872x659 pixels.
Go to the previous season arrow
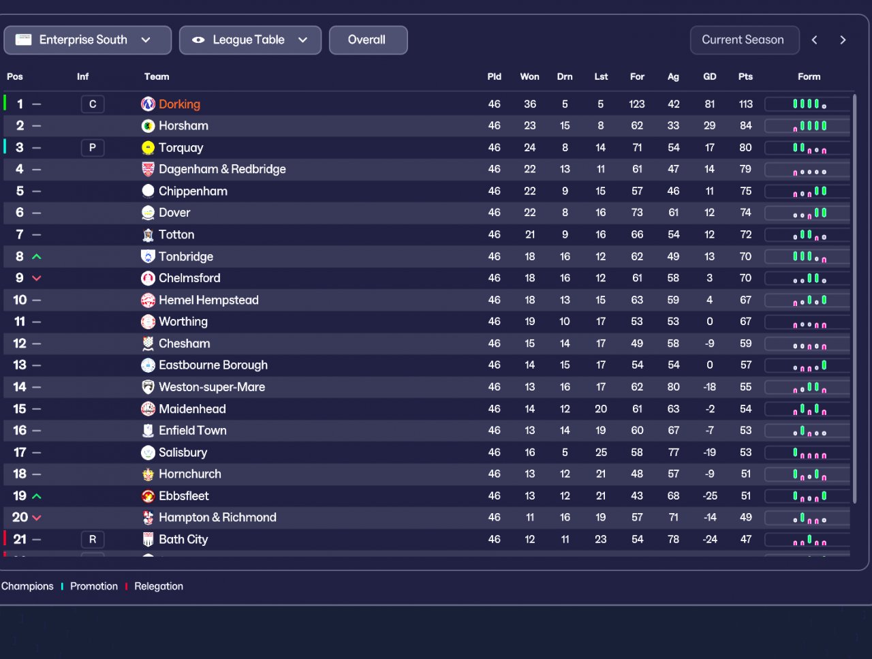[815, 40]
